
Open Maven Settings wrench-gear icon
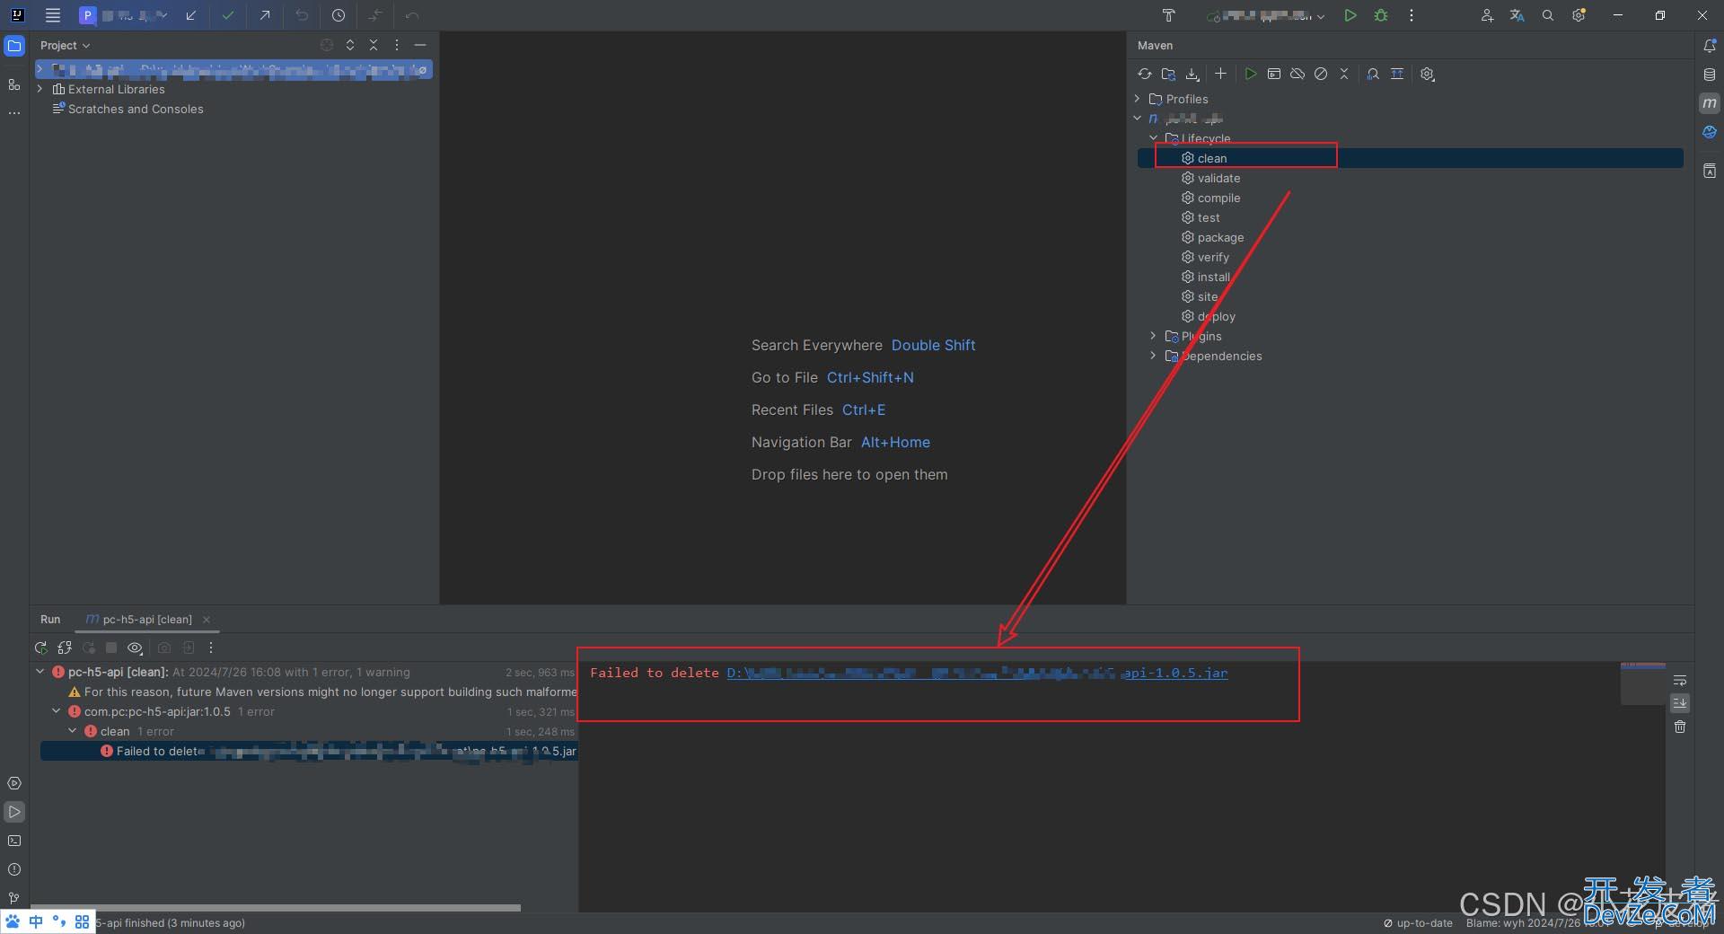pyautogui.click(x=1428, y=74)
